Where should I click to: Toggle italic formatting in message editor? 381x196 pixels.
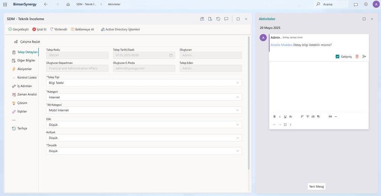[280, 117]
